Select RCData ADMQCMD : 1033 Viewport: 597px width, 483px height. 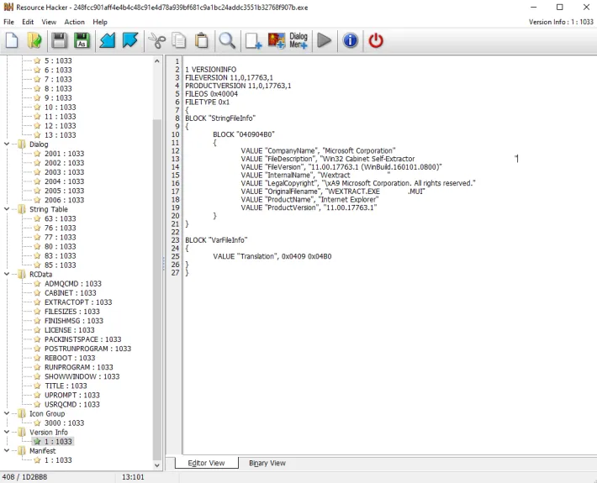[x=72, y=284]
